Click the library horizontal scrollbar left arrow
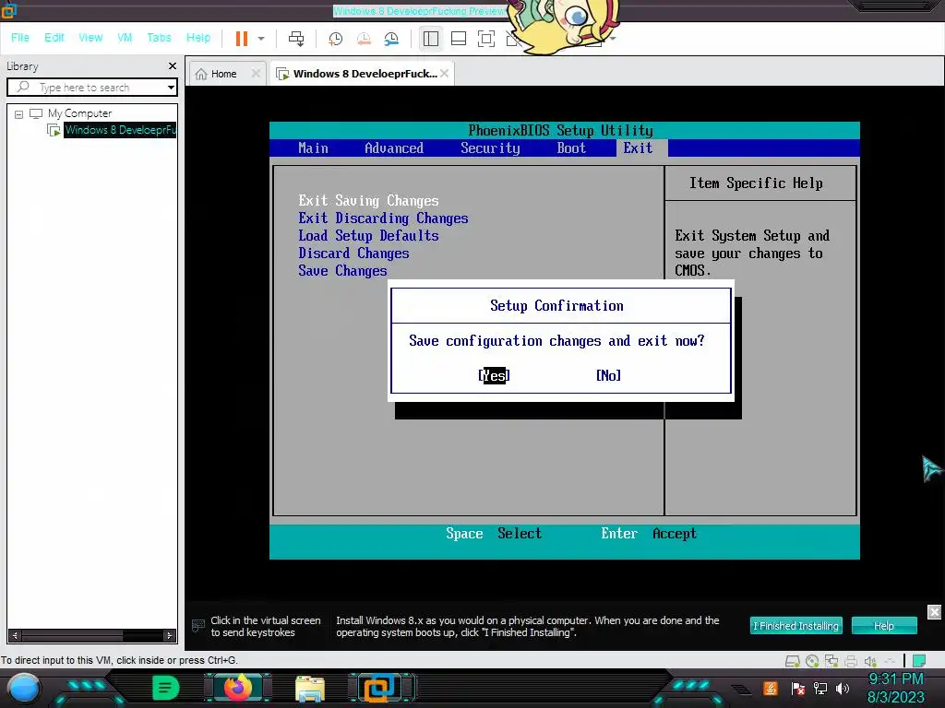 pos(15,635)
